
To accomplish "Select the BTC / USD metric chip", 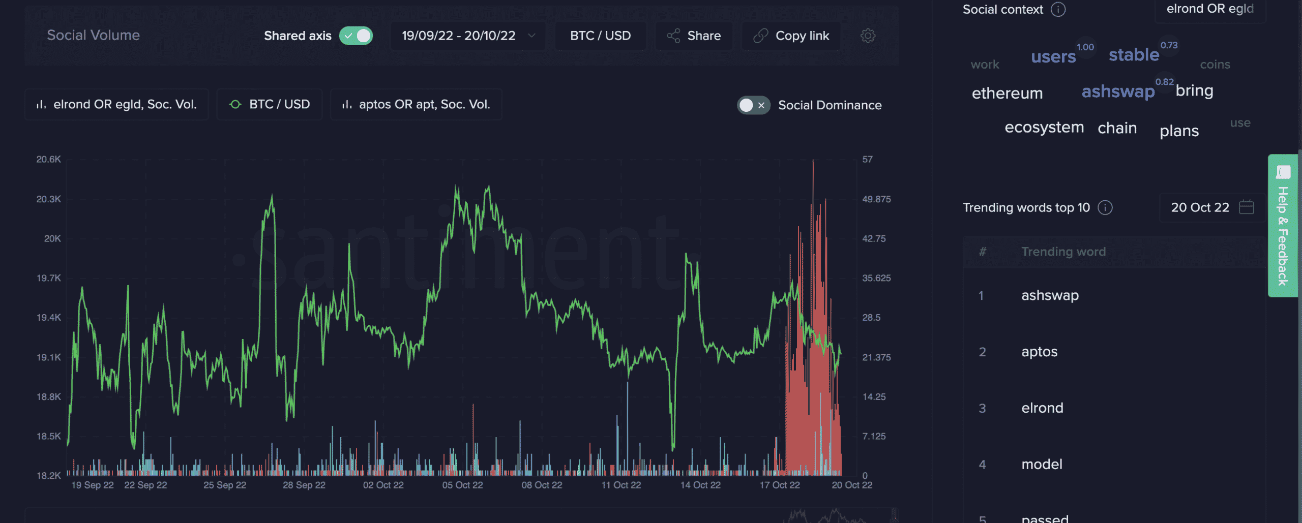I will coord(270,104).
